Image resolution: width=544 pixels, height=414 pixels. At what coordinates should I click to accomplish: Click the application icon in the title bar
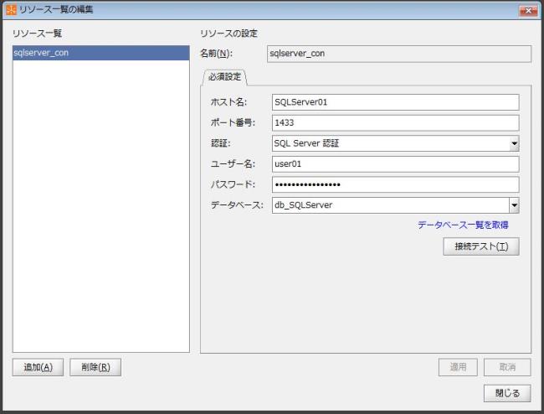point(10,9)
